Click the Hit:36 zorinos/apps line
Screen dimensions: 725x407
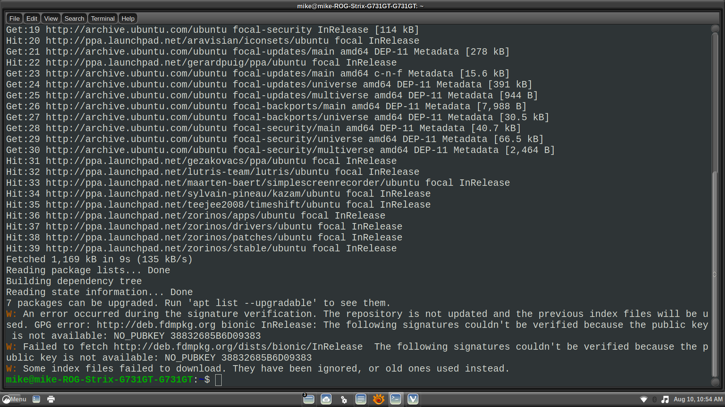click(x=196, y=216)
